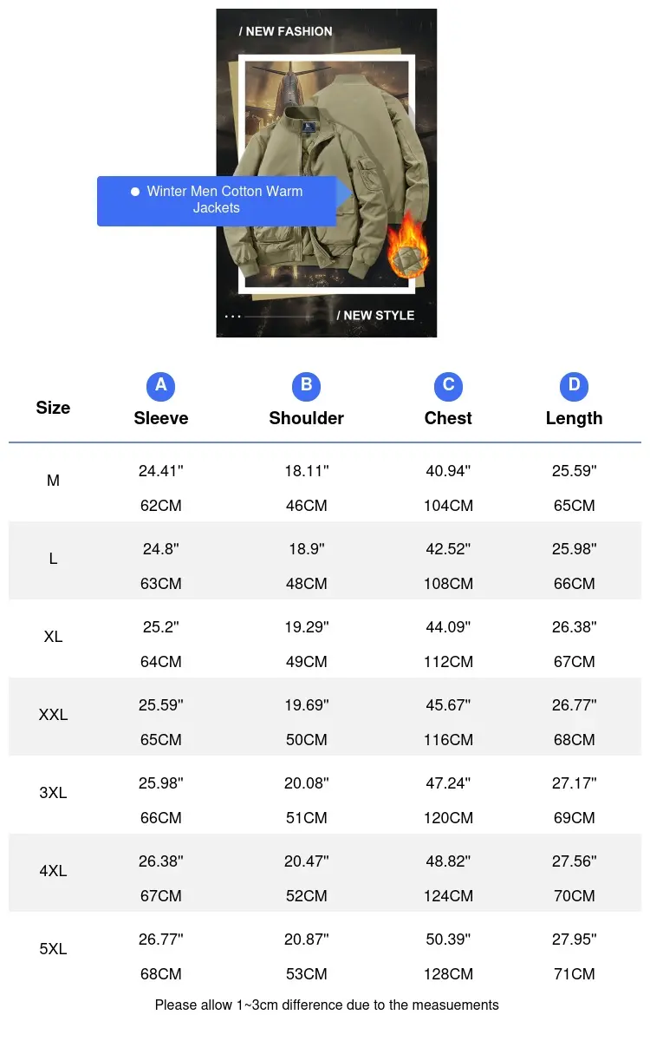Select the XL size row label
This screenshot has height=1041, width=650.
pos(53,637)
